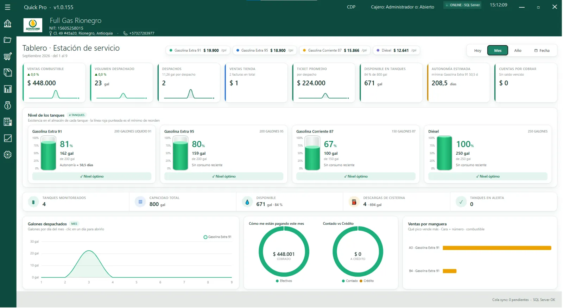Select the Año period tab
The width and height of the screenshot is (563, 308).
coord(518,51)
